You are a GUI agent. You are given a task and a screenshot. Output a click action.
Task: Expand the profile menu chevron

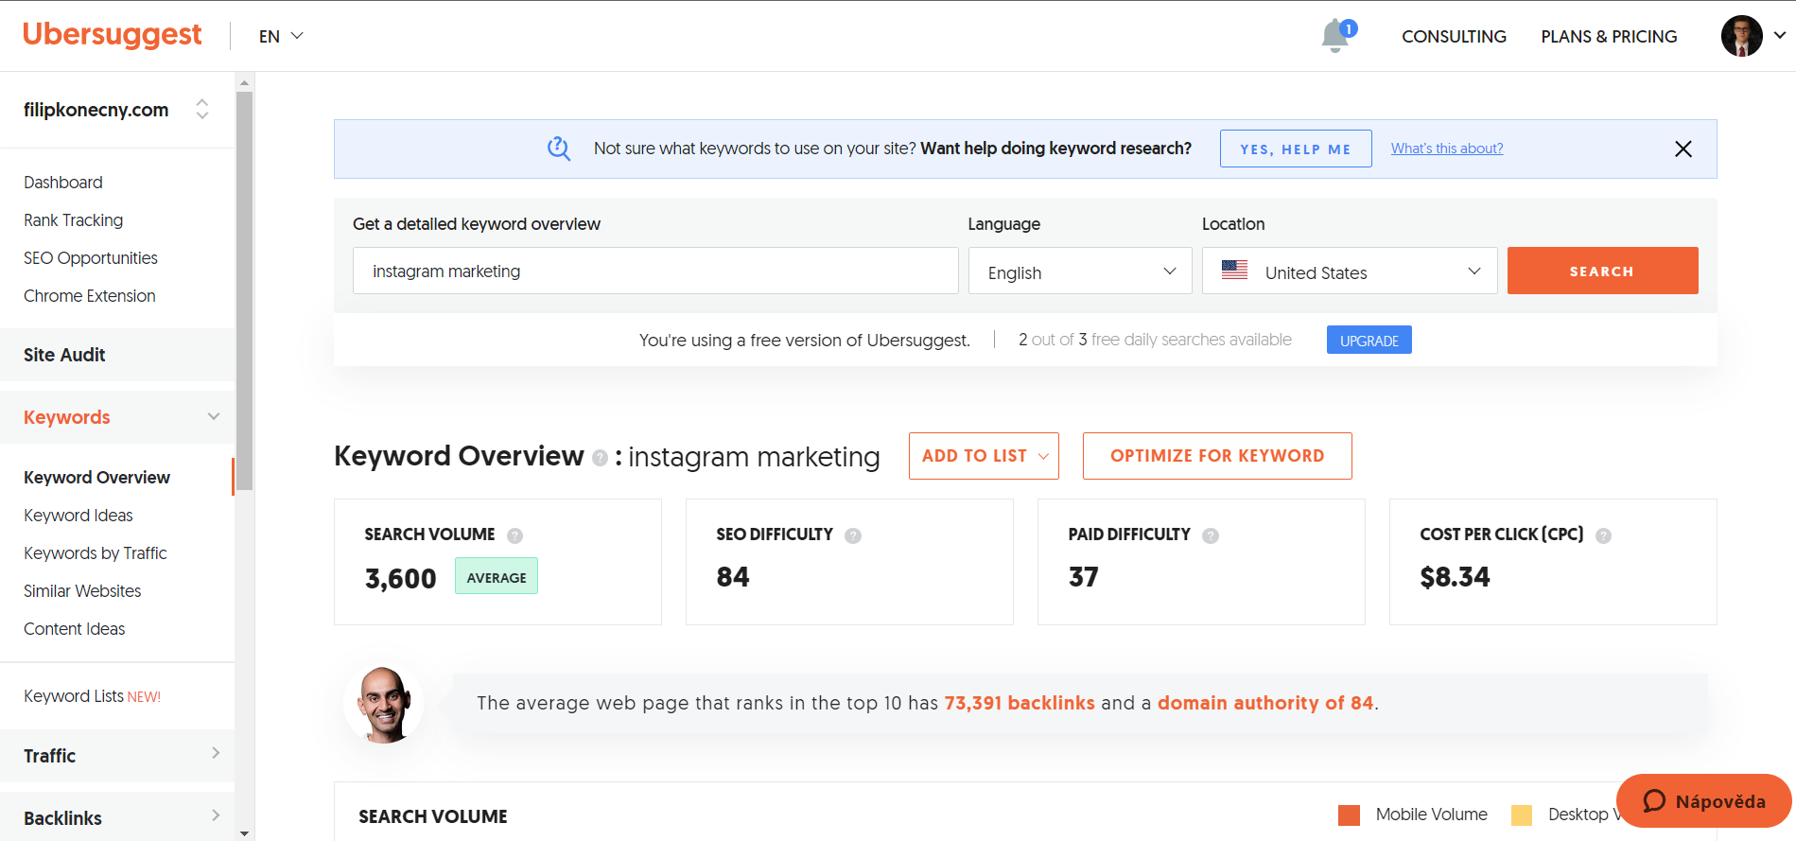(x=1779, y=35)
